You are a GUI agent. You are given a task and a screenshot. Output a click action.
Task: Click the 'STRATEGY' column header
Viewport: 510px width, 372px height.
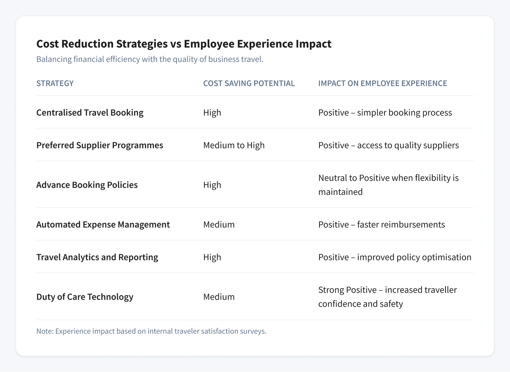55,83
